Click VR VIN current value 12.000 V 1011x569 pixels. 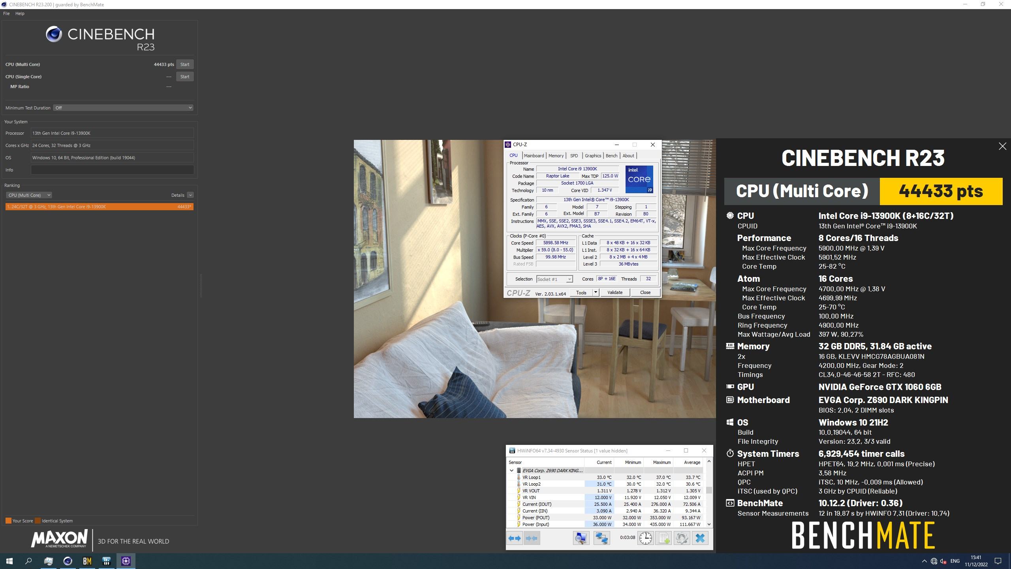pyautogui.click(x=599, y=497)
